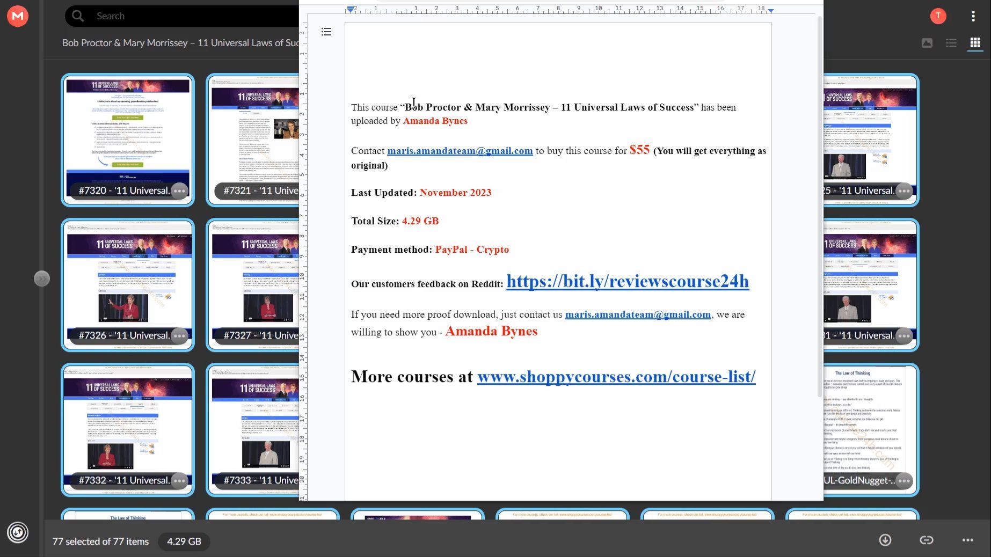The width and height of the screenshot is (991, 557).
Task: Open options for file #7326
Action: tap(179, 335)
